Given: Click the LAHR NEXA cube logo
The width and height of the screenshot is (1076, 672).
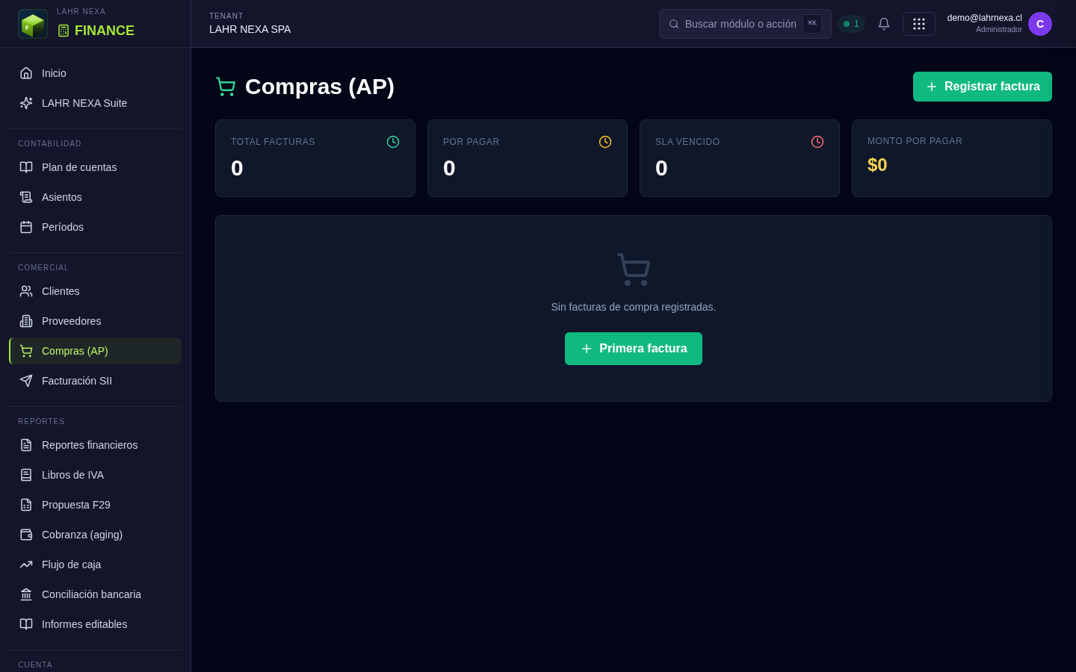Looking at the screenshot, I should pyautogui.click(x=33, y=24).
